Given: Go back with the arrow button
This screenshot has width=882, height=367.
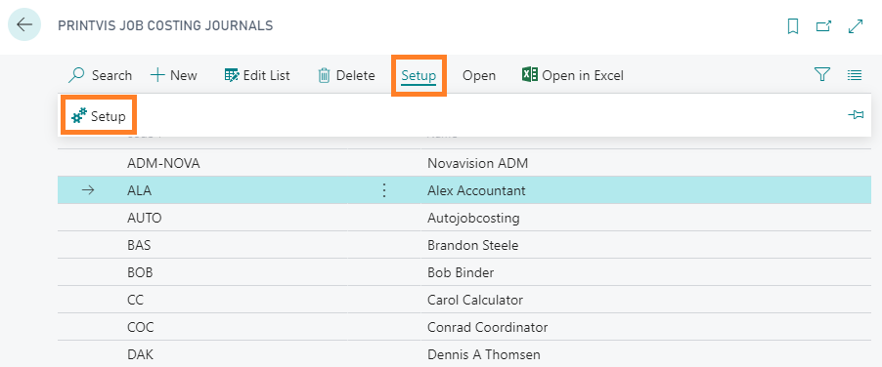Looking at the screenshot, I should (x=24, y=25).
